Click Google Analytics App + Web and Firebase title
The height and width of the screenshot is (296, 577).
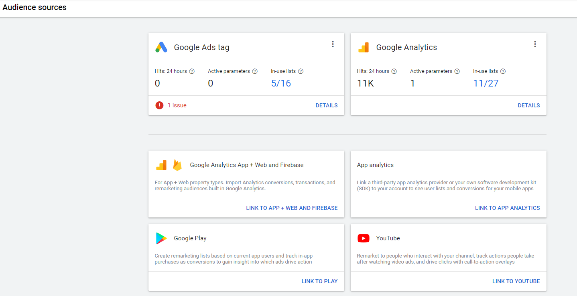click(247, 165)
